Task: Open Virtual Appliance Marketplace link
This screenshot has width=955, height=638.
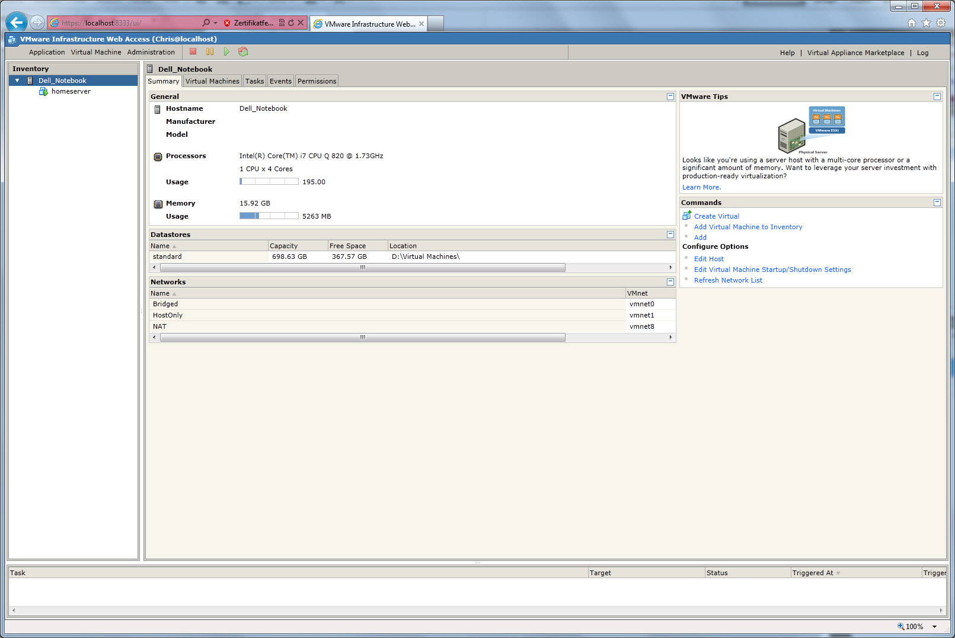Action: 855,53
